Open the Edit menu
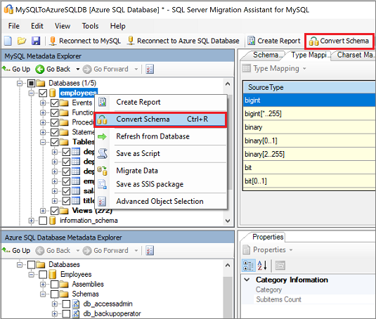Image resolution: width=376 pixels, height=319 pixels. click(x=37, y=26)
